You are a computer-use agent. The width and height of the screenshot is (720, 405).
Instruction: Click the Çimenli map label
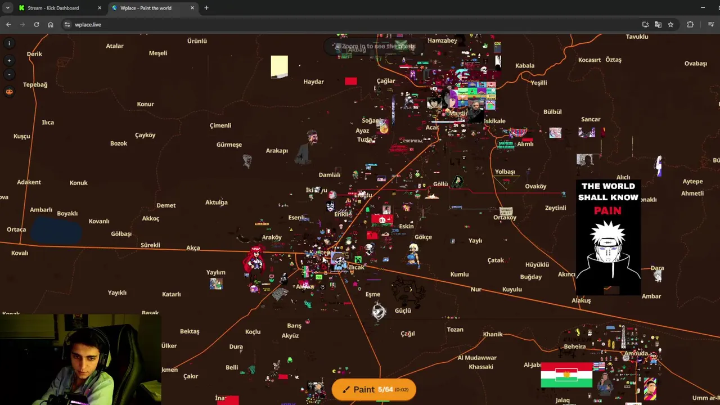coord(220,126)
